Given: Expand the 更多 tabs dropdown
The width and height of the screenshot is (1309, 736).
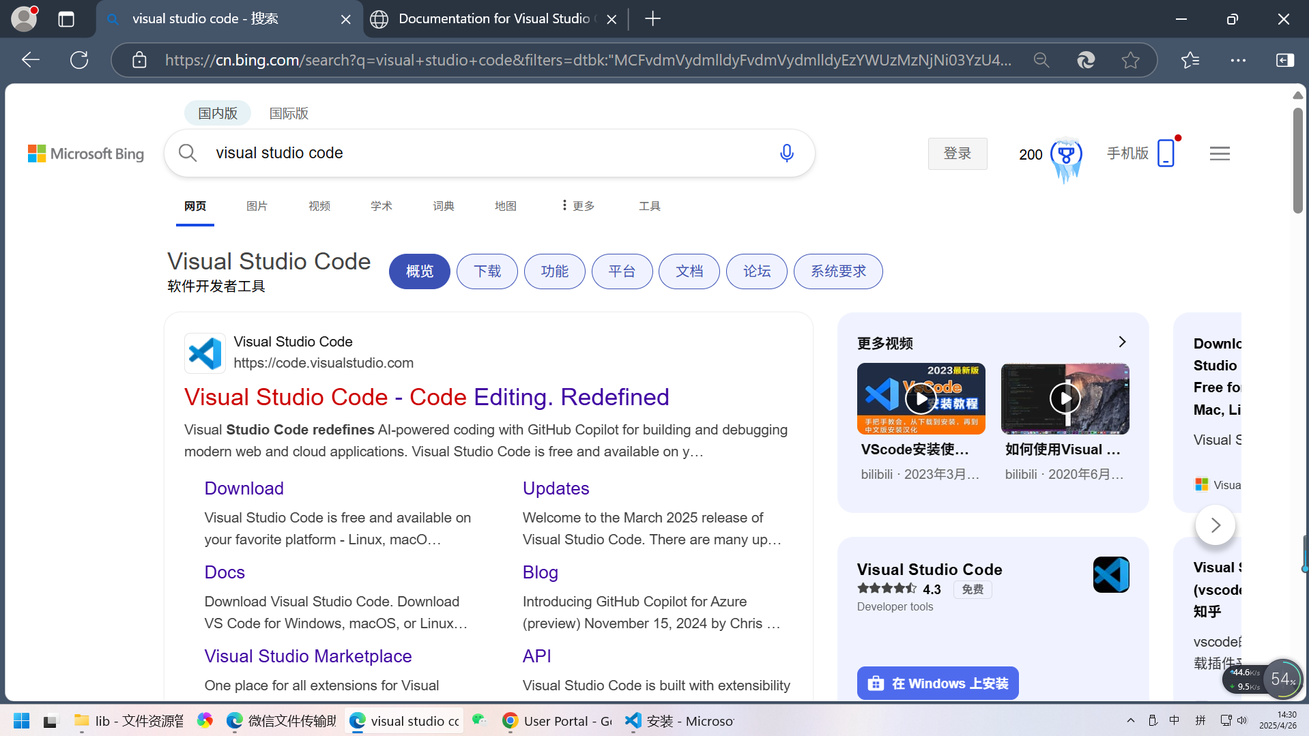Looking at the screenshot, I should [578, 206].
